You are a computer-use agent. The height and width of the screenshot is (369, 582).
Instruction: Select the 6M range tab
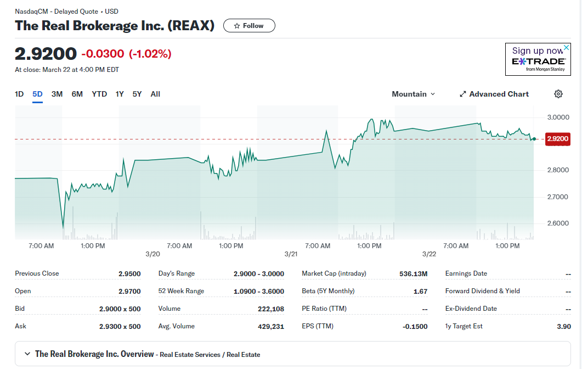pos(77,94)
